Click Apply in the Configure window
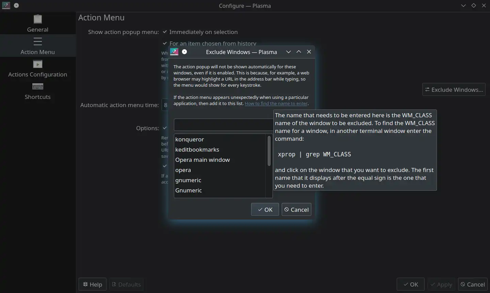This screenshot has height=293, width=490. pyautogui.click(x=441, y=285)
